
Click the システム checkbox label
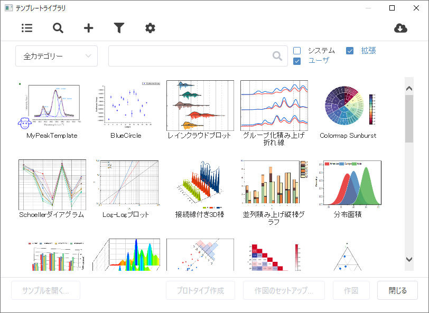321,51
